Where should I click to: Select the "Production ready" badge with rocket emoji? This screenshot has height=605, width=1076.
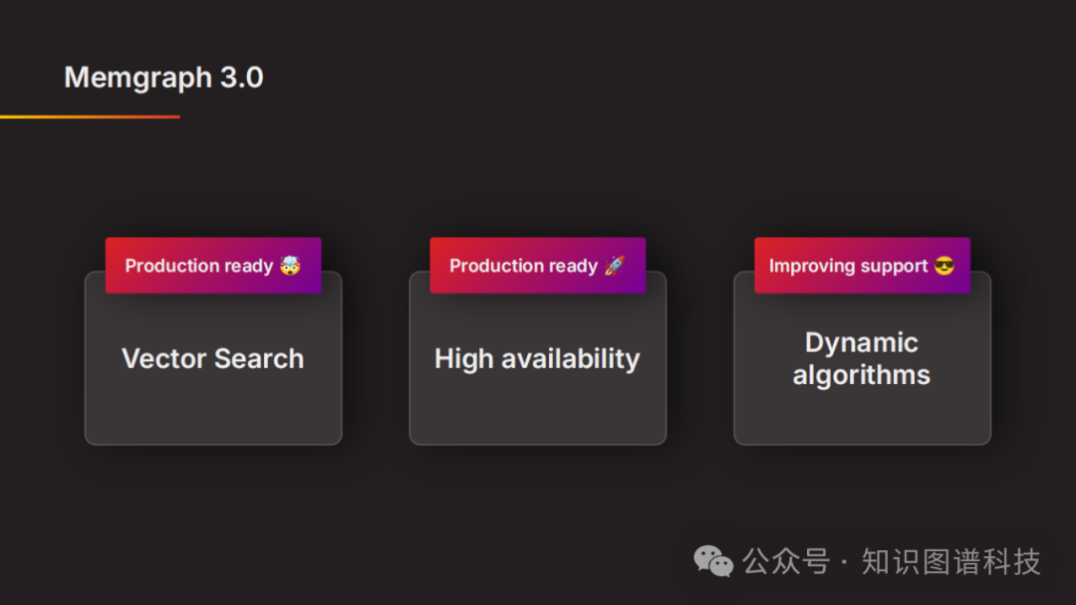coord(537,265)
